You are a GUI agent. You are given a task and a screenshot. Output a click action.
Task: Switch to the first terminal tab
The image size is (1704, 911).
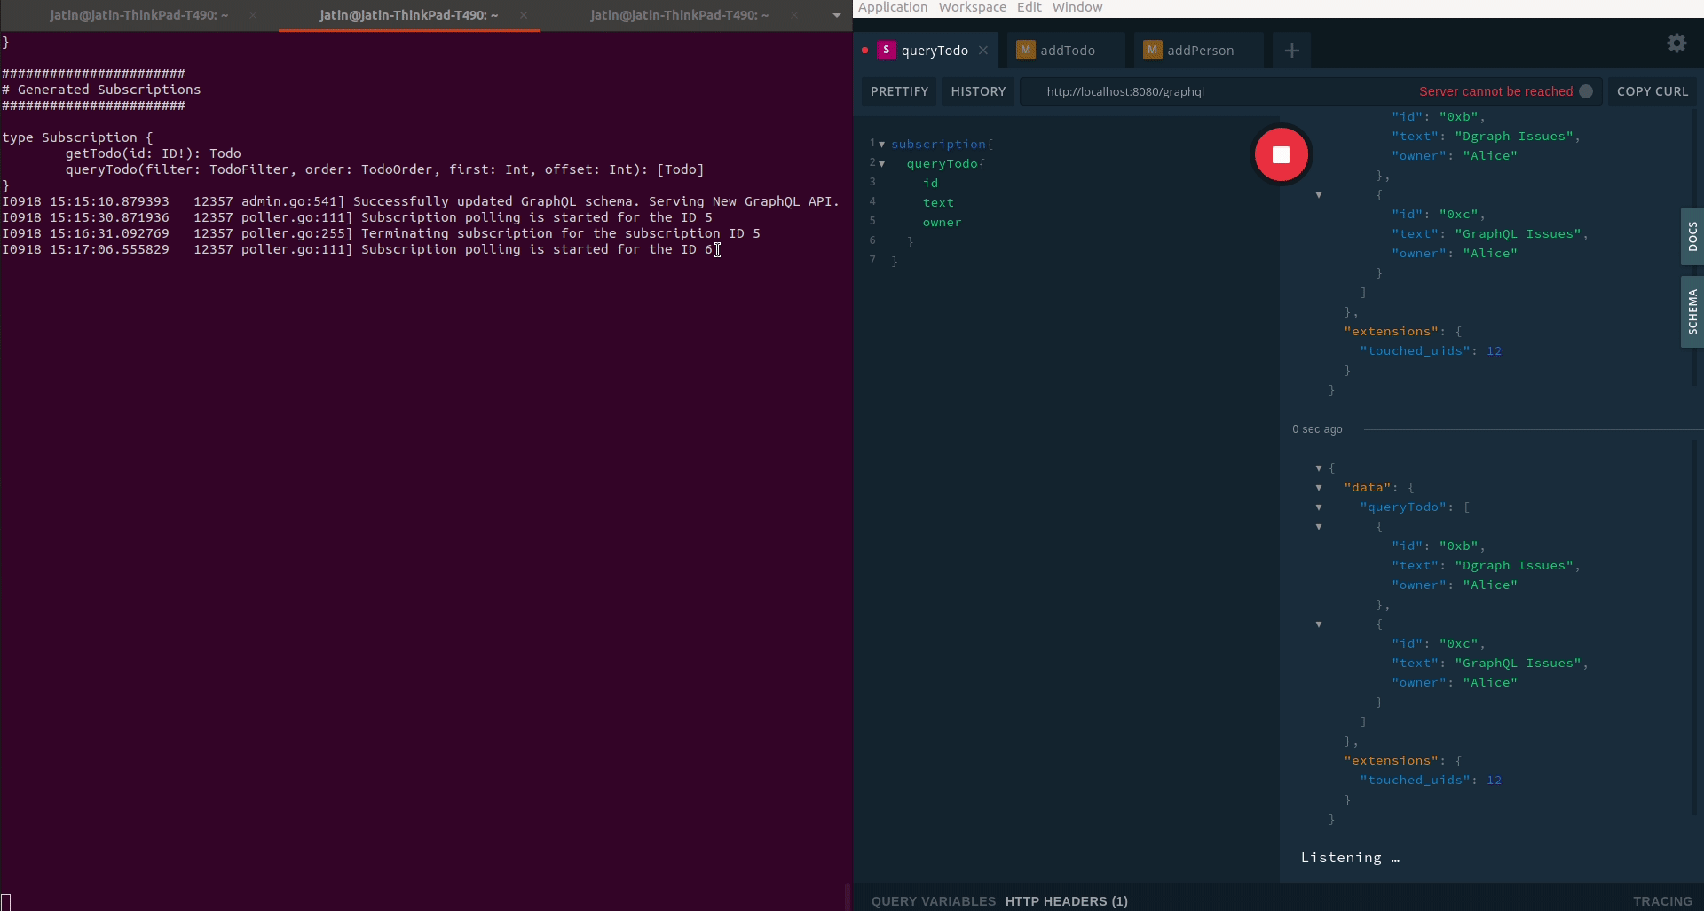pos(139,15)
